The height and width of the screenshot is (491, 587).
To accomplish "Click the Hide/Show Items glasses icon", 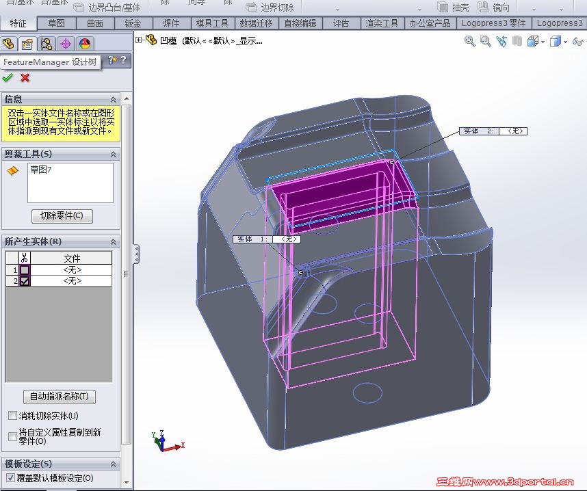I will (578, 41).
